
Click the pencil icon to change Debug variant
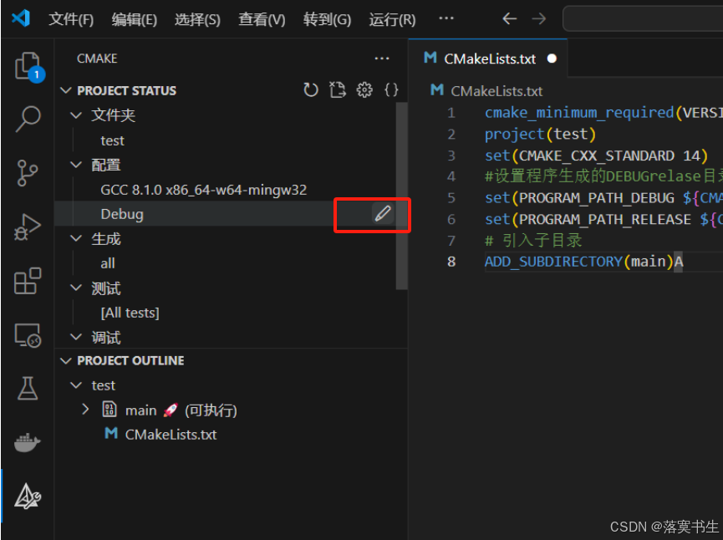(x=383, y=213)
